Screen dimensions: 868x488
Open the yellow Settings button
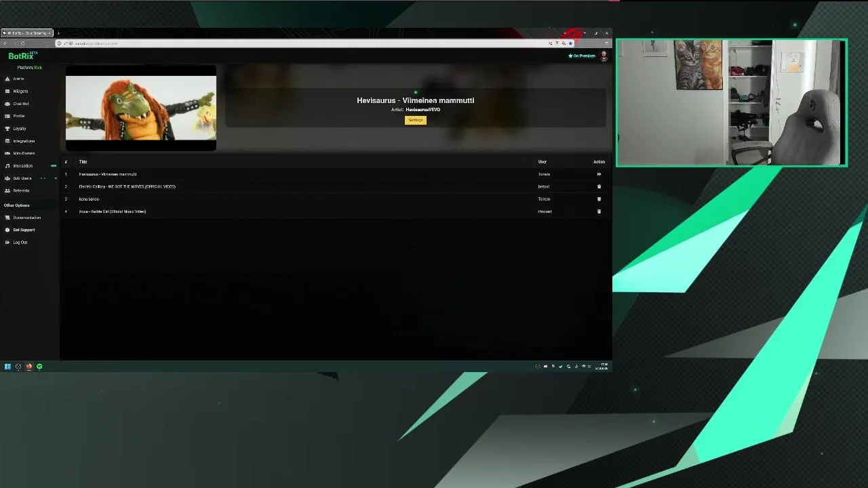coord(416,120)
